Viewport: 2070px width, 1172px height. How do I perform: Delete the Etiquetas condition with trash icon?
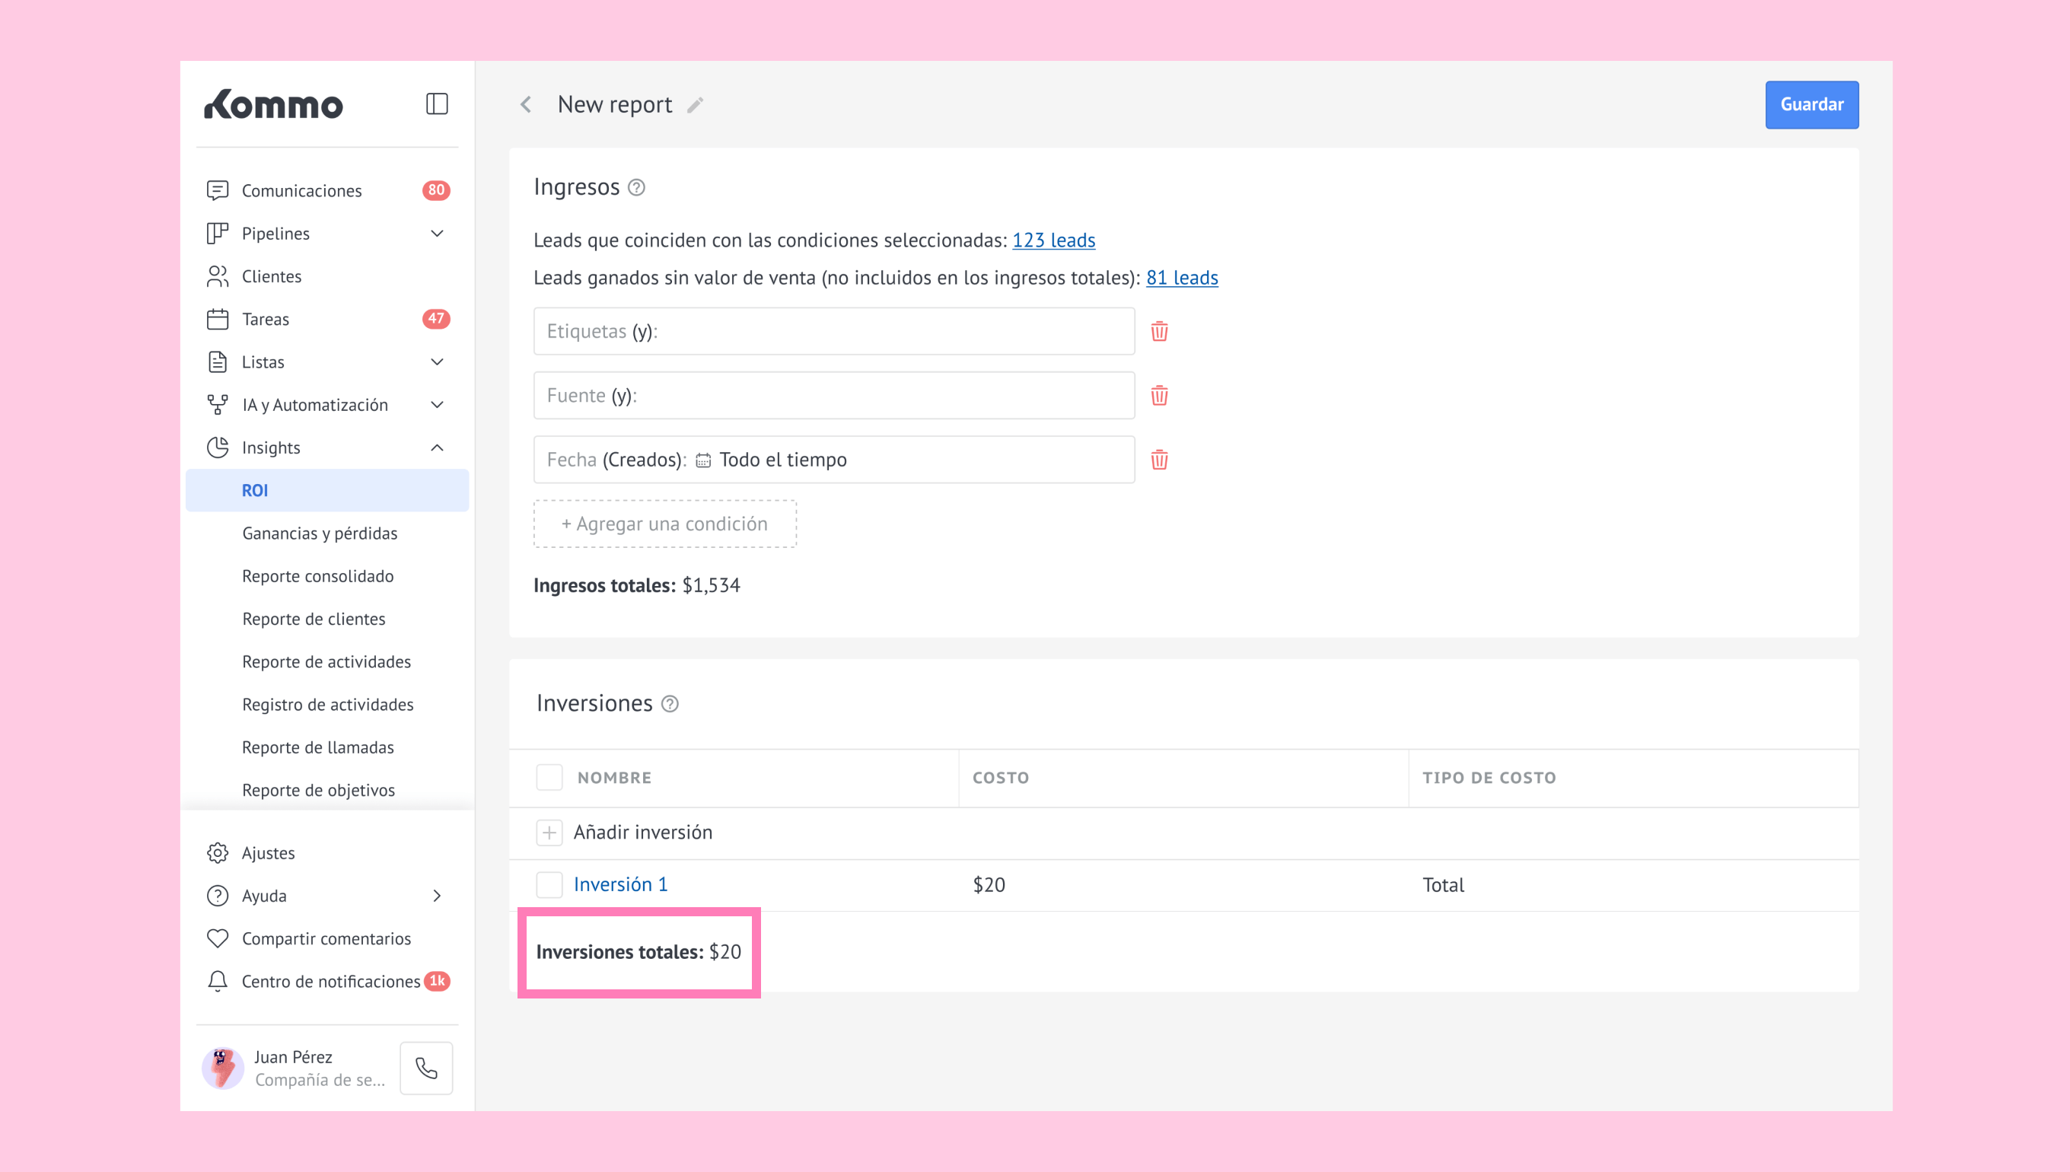pyautogui.click(x=1159, y=331)
